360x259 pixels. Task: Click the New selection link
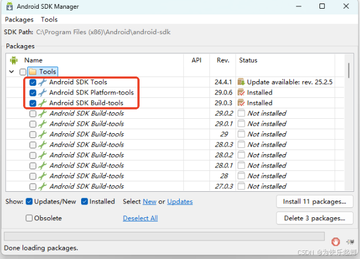(150, 202)
